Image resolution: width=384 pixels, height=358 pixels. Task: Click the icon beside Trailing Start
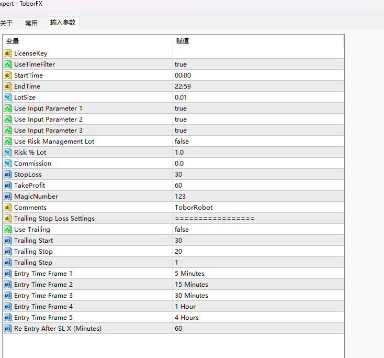click(x=8, y=241)
